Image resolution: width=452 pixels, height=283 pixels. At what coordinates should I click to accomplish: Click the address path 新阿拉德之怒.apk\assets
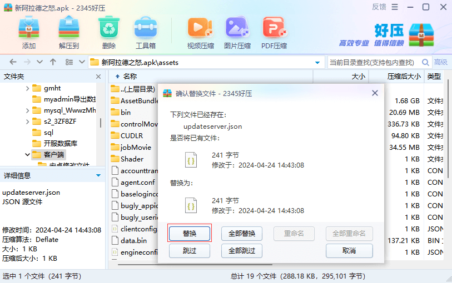[140, 62]
